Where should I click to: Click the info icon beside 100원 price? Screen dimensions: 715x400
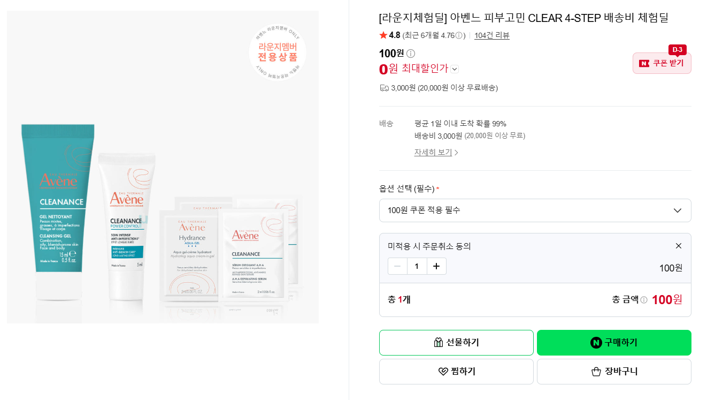pyautogui.click(x=411, y=54)
